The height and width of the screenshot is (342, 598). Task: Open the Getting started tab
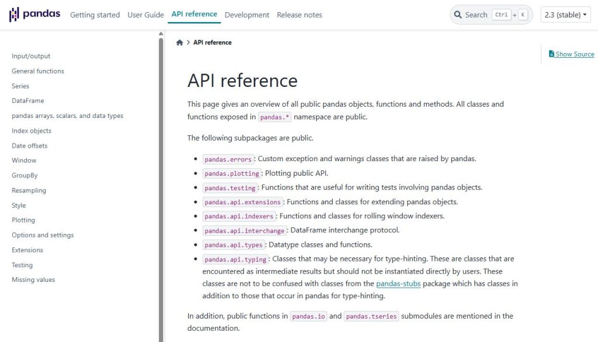coord(95,15)
